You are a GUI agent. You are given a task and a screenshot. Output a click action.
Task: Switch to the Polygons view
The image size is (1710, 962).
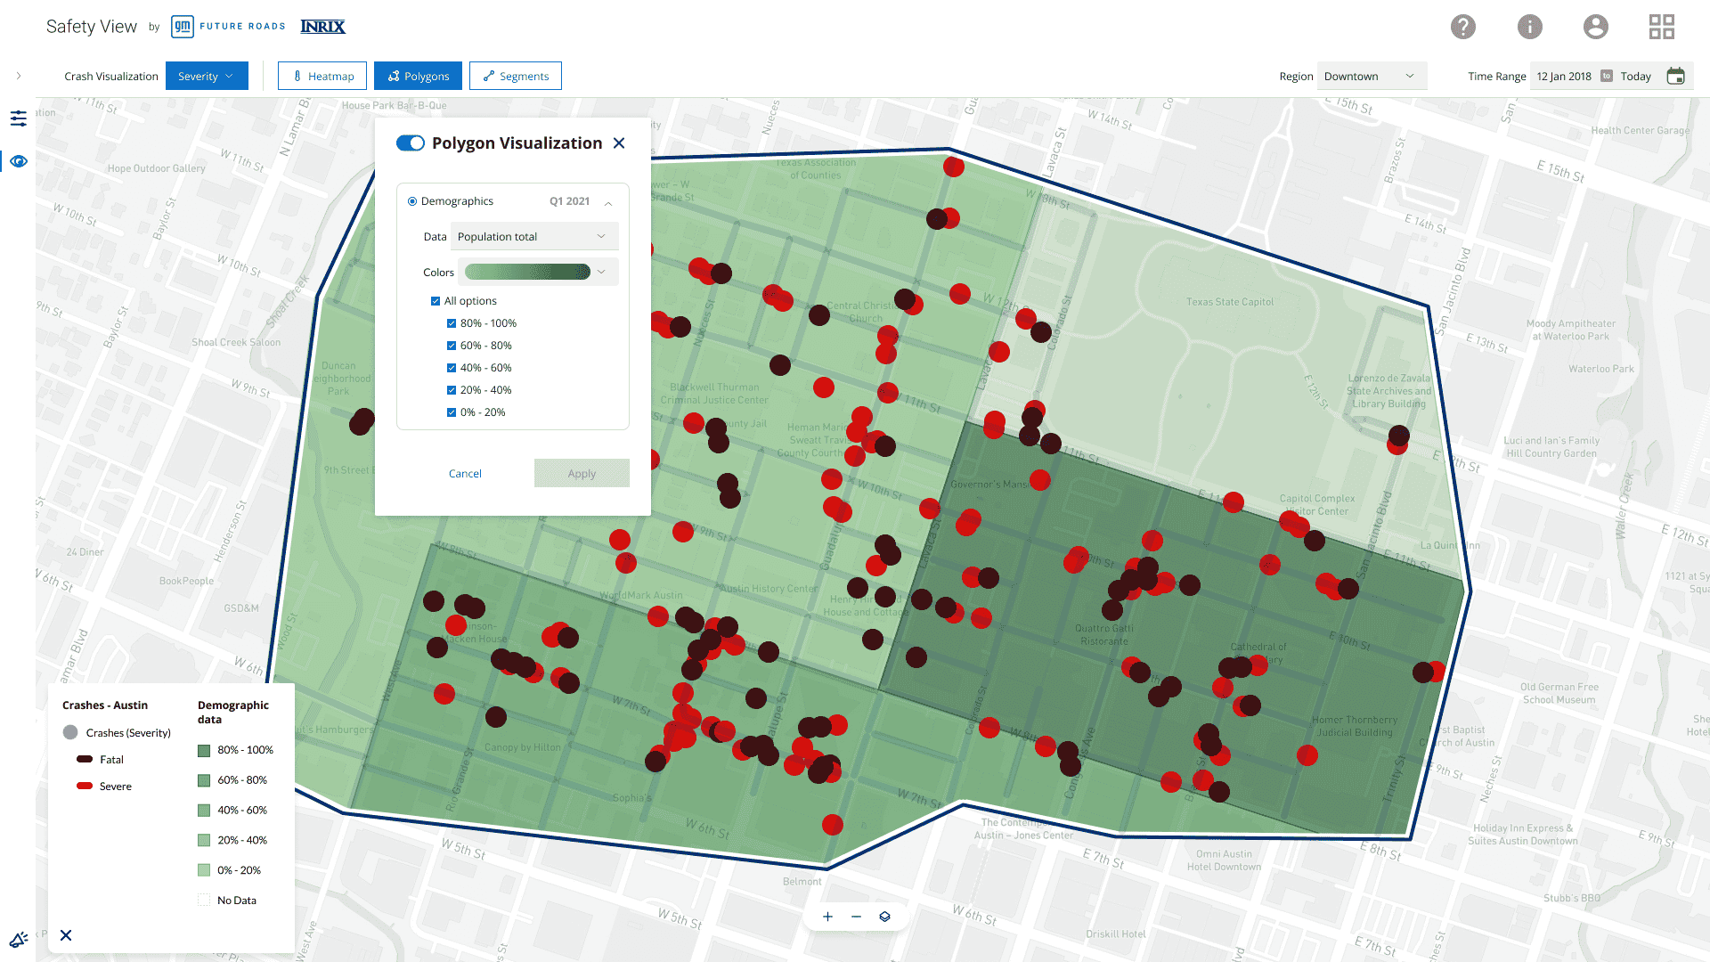(418, 76)
